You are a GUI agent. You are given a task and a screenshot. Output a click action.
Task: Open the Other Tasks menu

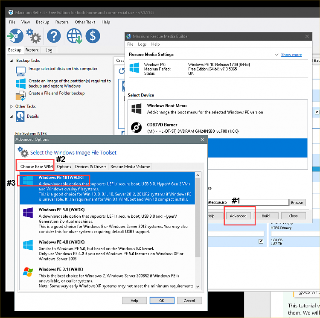pos(85,22)
